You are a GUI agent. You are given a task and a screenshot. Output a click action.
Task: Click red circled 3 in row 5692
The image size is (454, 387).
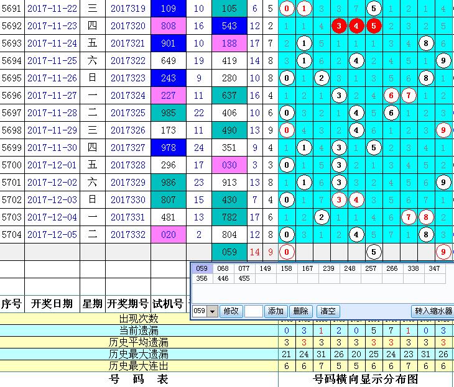pos(338,26)
